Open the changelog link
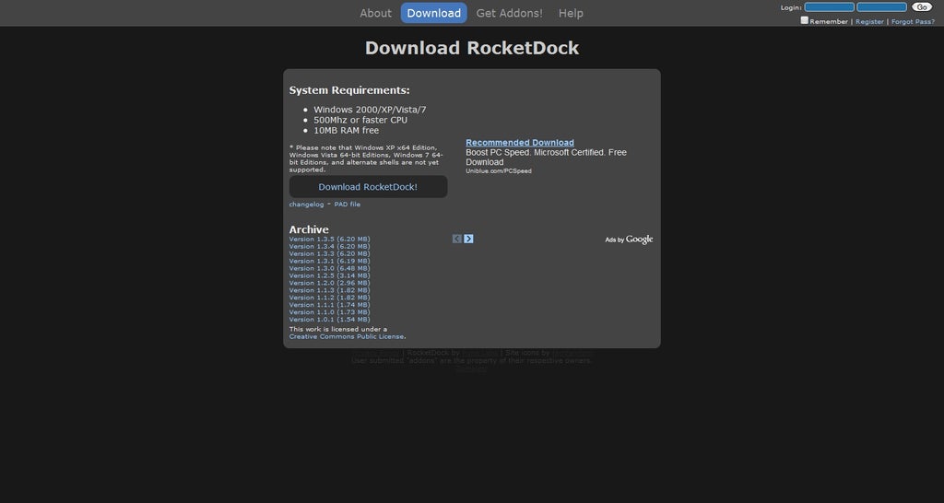Image resolution: width=944 pixels, height=503 pixels. click(306, 205)
